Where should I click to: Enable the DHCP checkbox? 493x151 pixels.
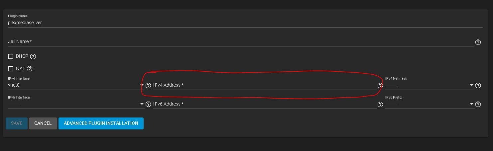[11, 56]
